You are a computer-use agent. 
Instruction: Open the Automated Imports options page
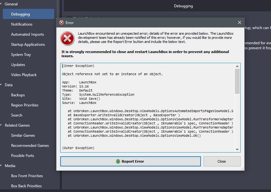pos(28,34)
